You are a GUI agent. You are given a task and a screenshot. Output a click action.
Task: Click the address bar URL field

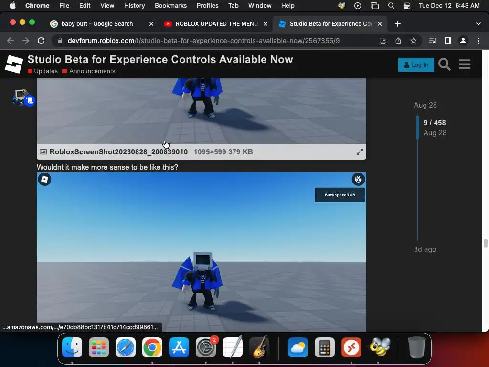pyautogui.click(x=203, y=41)
